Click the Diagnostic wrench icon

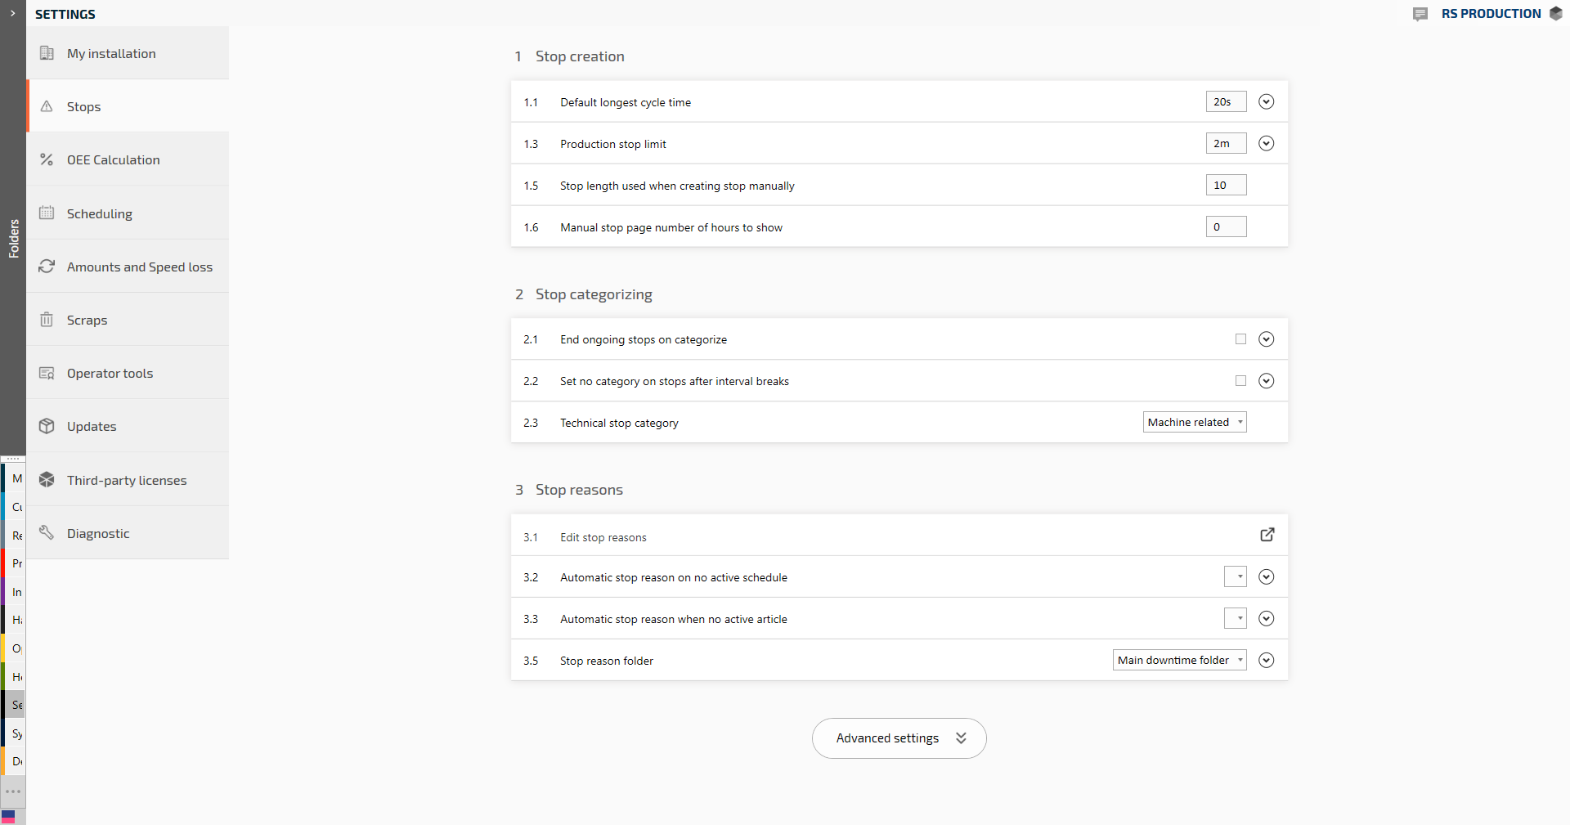pyautogui.click(x=47, y=533)
